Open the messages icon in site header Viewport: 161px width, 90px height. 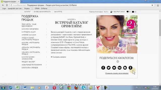128,12
